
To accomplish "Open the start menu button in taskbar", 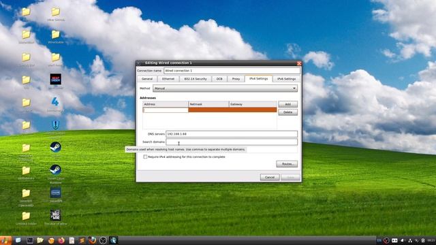I will pos(5,240).
